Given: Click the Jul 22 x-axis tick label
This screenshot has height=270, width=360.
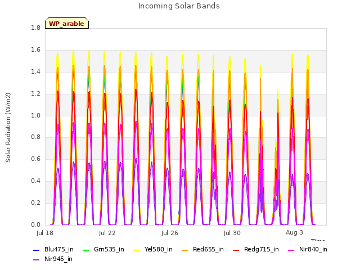Looking at the screenshot, I should click(x=107, y=233).
